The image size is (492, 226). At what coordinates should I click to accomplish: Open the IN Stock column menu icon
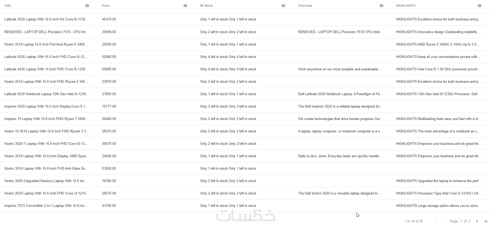[283, 6]
